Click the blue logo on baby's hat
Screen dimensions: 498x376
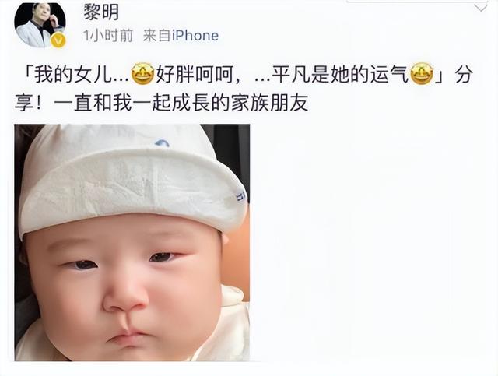point(162,143)
